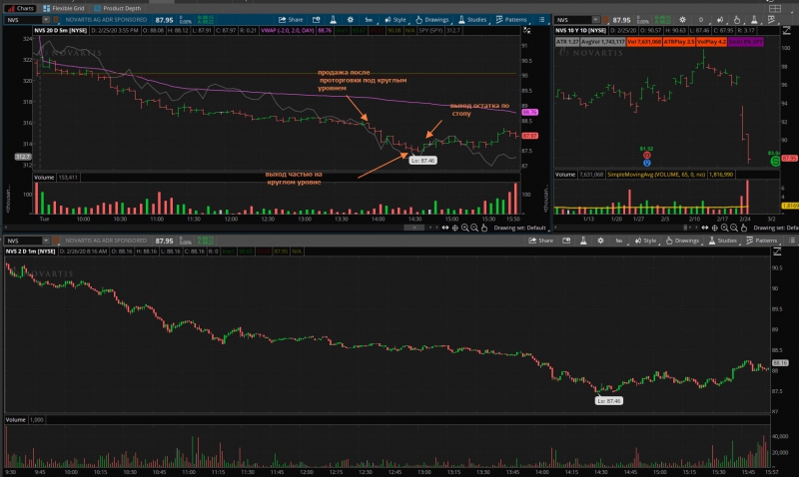Click the symbol field in top-left chart

click(x=22, y=20)
